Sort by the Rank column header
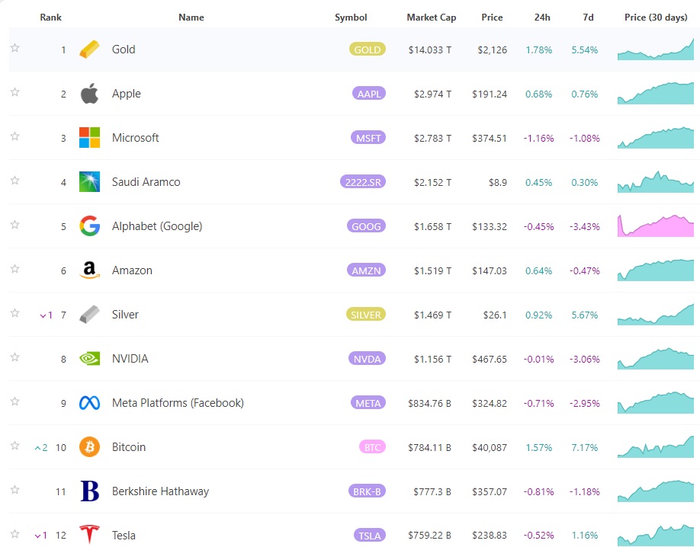The image size is (700, 547). pos(51,18)
